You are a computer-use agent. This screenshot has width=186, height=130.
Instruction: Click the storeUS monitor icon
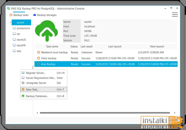pyautogui.click(x=14, y=40)
